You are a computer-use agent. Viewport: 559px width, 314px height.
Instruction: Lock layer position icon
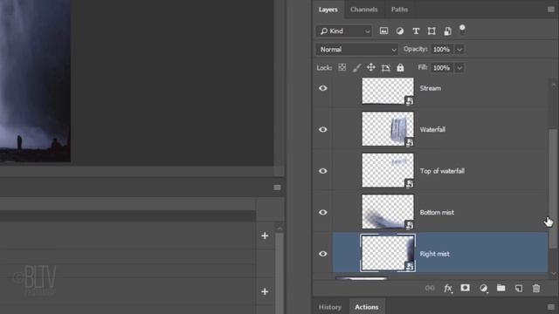370,67
